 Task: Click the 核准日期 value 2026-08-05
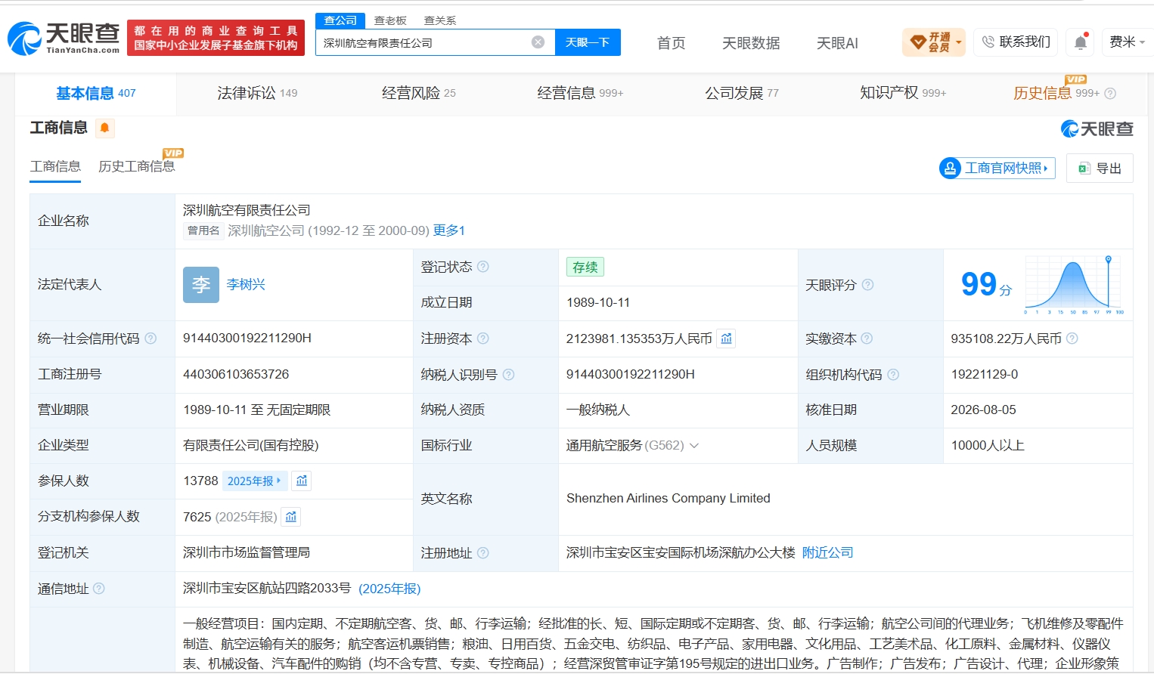pos(984,410)
